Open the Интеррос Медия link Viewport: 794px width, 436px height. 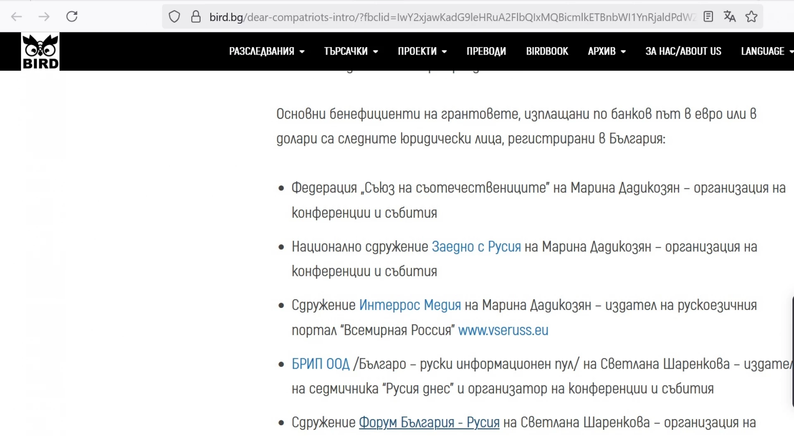click(x=410, y=305)
